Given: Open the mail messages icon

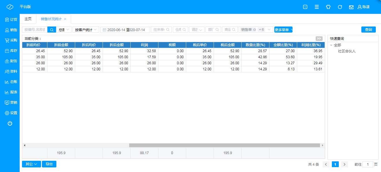Looking at the screenshot, I should (x=351, y=7).
